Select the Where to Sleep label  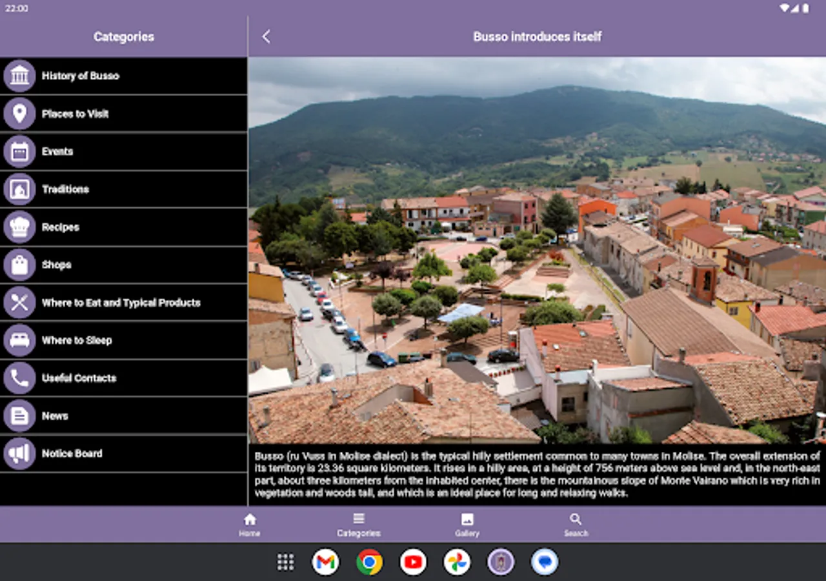tap(77, 340)
